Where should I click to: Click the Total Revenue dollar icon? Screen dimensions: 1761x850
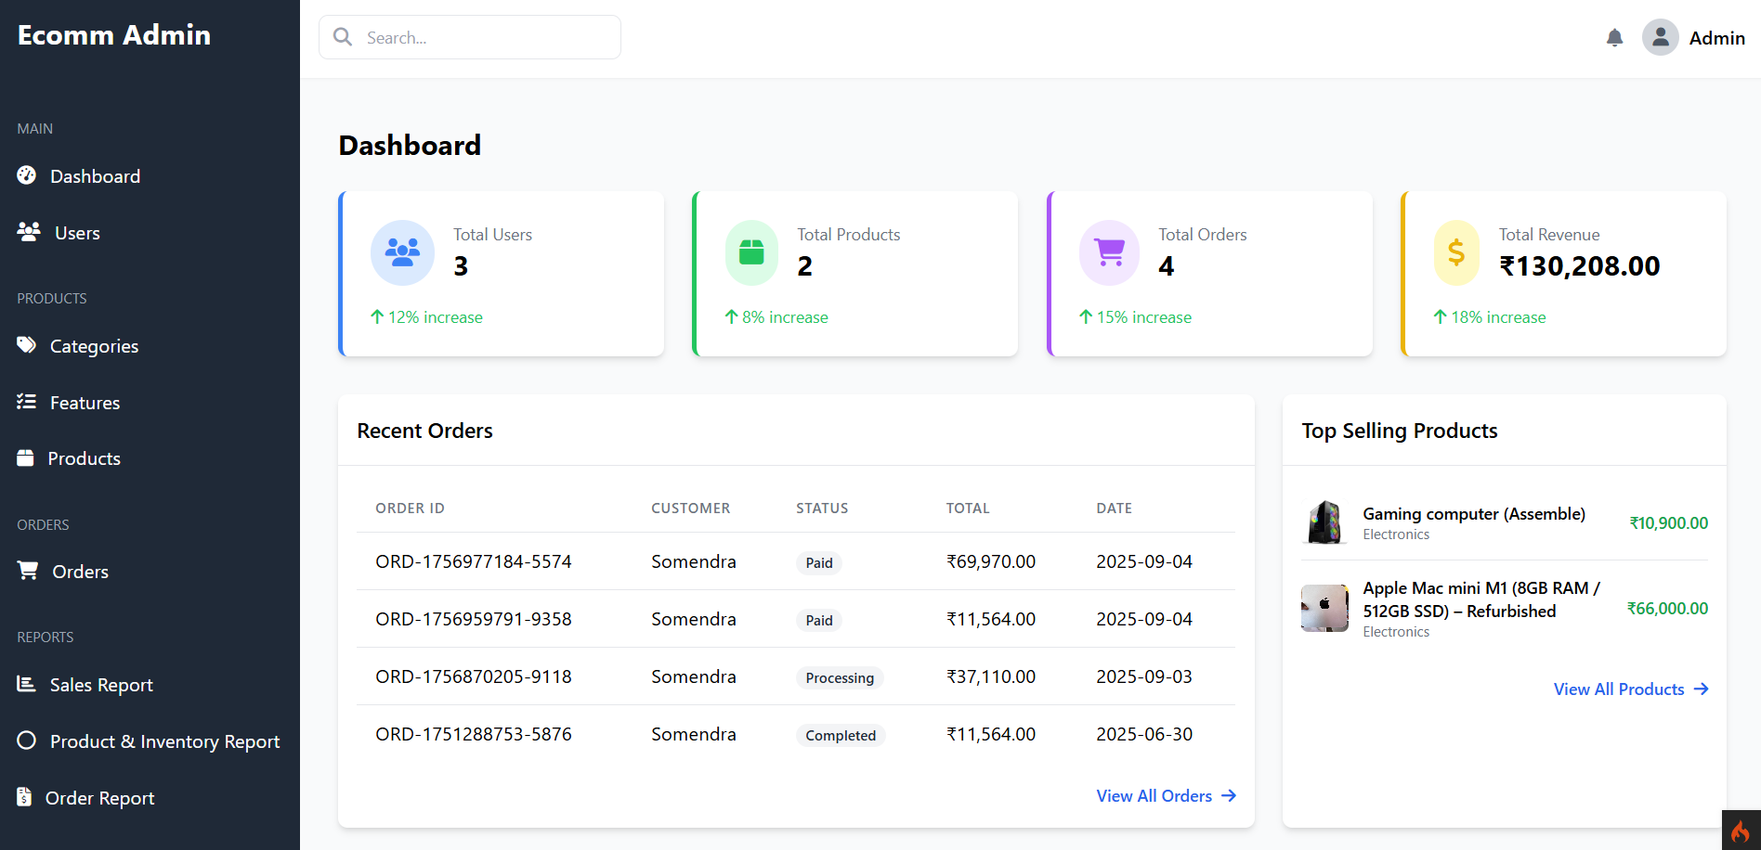pos(1456,252)
